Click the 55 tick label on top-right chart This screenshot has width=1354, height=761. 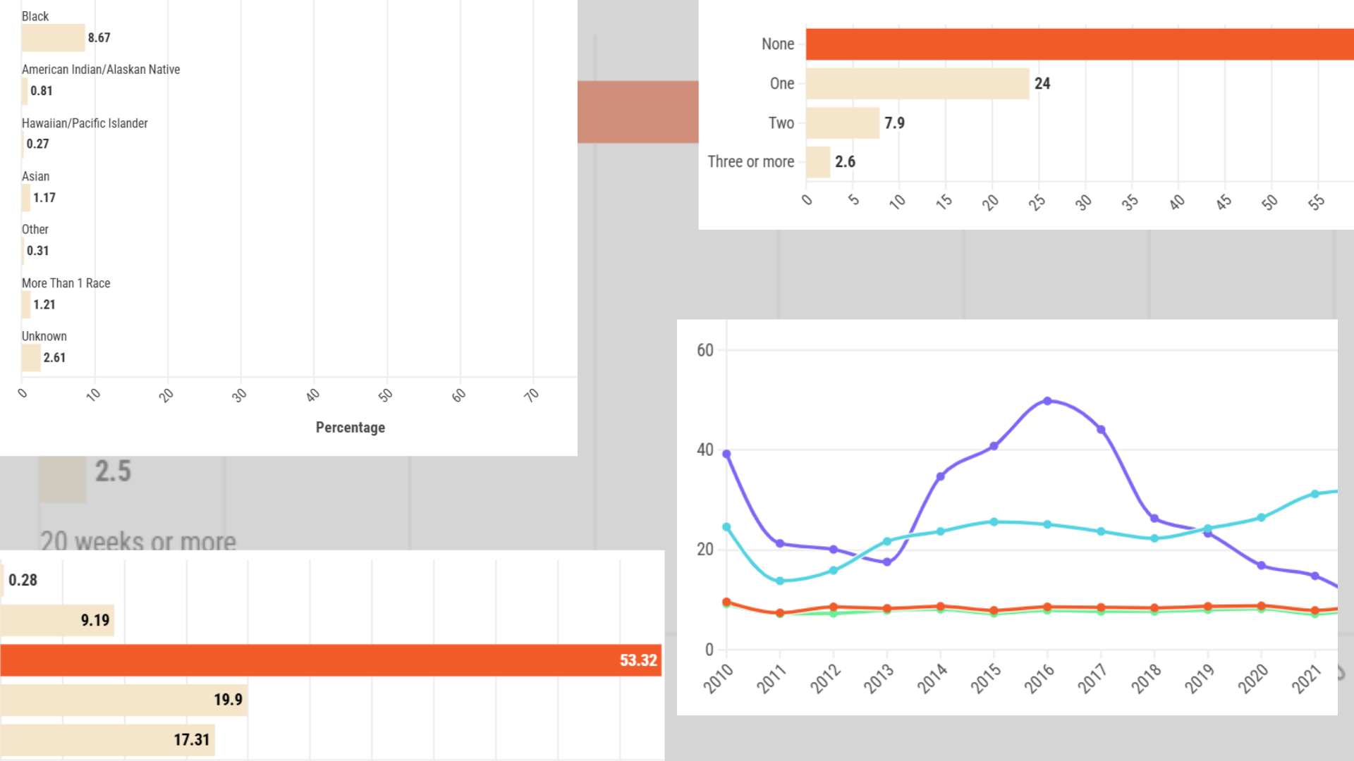1316,202
